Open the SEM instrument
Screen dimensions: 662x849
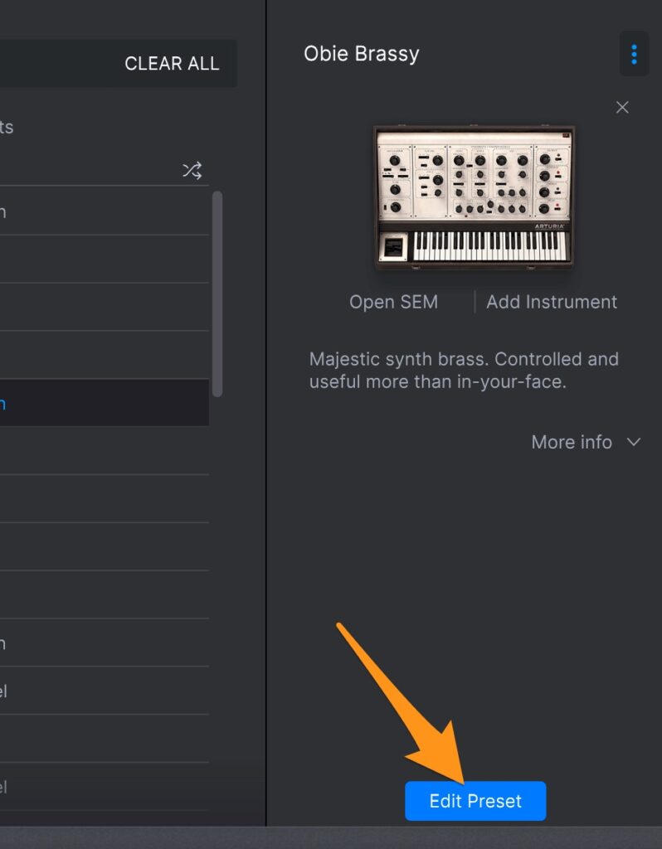tap(393, 302)
